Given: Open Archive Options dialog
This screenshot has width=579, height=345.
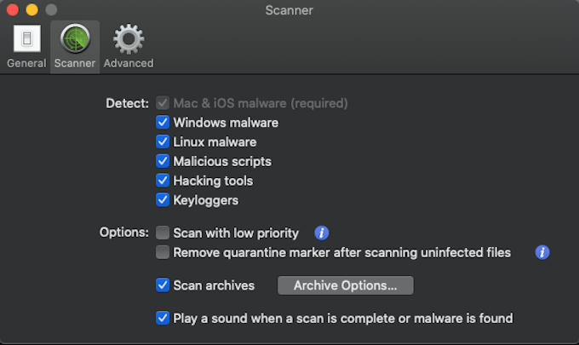Looking at the screenshot, I should click(x=345, y=285).
